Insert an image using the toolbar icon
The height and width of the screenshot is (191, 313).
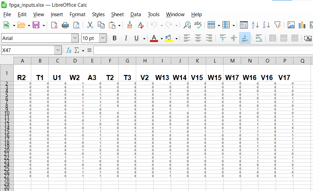(291, 25)
